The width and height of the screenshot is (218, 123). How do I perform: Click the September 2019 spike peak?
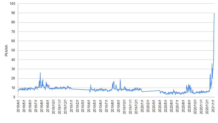(x=120, y=79)
